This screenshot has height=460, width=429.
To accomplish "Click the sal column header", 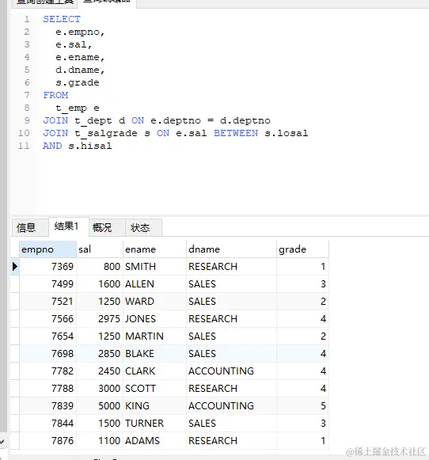I will [100, 249].
